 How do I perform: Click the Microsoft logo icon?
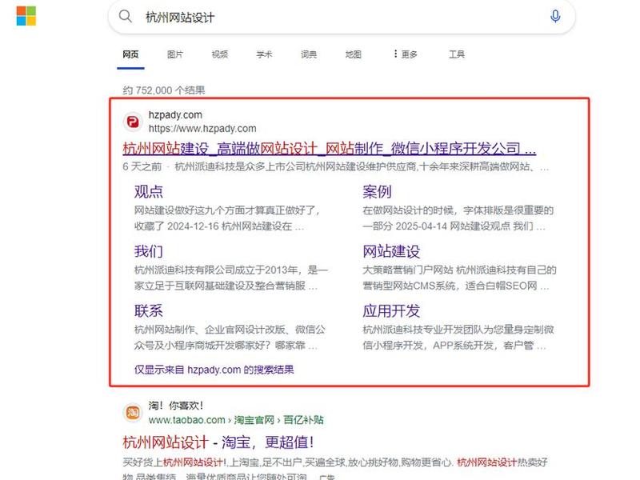pyautogui.click(x=26, y=16)
